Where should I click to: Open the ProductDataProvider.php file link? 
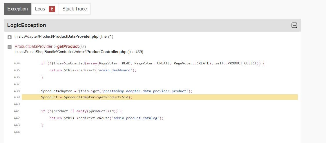click(x=76, y=37)
